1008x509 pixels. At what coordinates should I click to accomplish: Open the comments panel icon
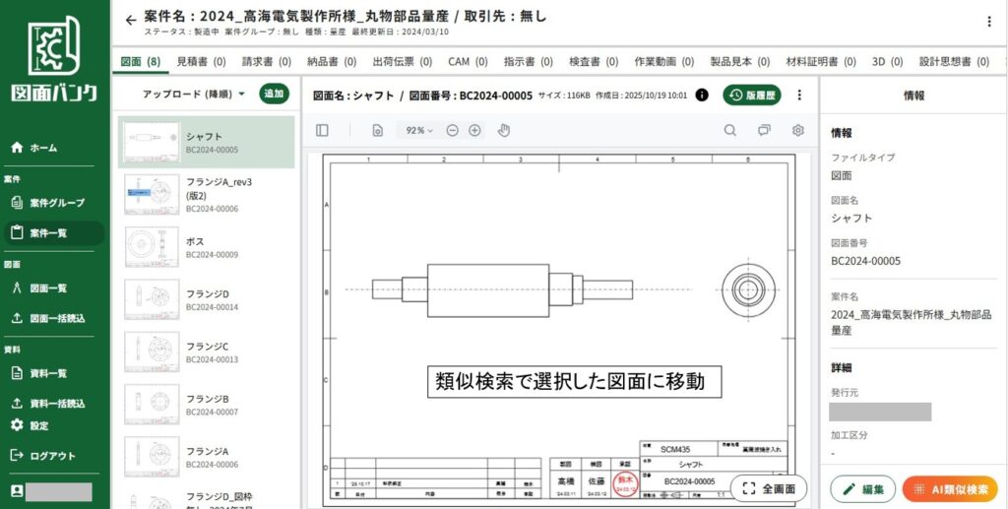click(764, 130)
